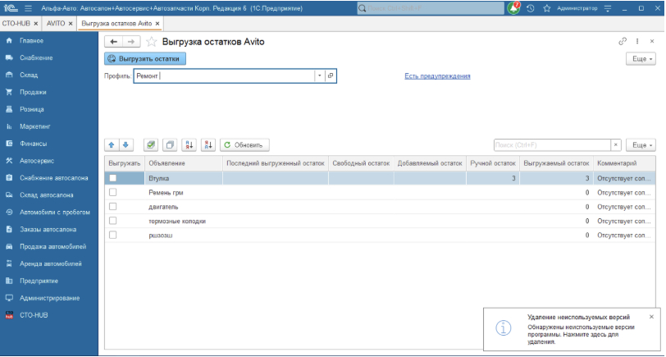Open Администрирование section in sidebar

(49, 298)
